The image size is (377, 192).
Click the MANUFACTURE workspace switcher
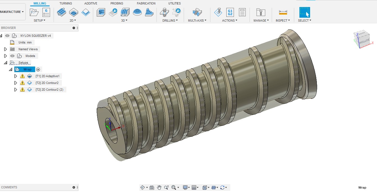tap(11, 12)
